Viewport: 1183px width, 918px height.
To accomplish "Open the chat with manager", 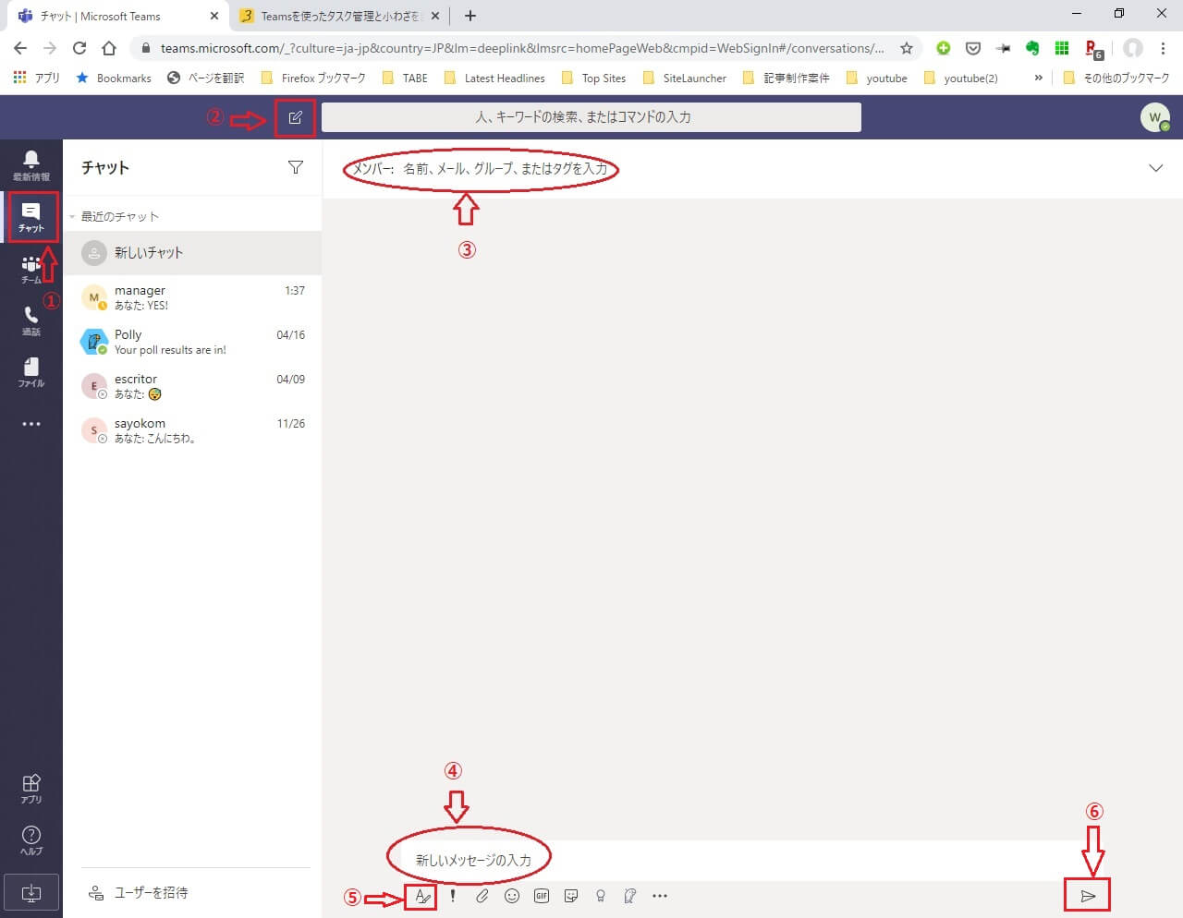I will point(192,297).
